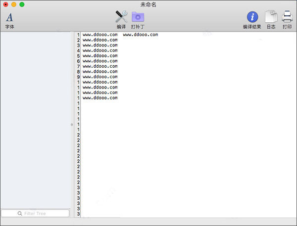Click www.ddooo.com text on line 4
Screen dimensions: 297x226
tap(100, 50)
